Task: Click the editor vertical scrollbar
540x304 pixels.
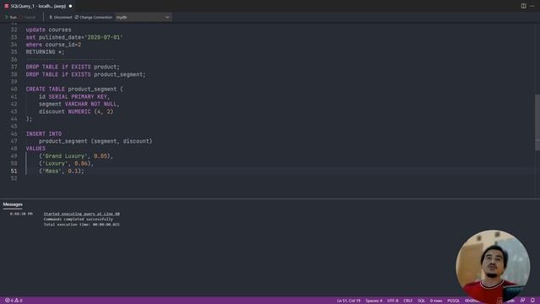Action: tap(537, 122)
